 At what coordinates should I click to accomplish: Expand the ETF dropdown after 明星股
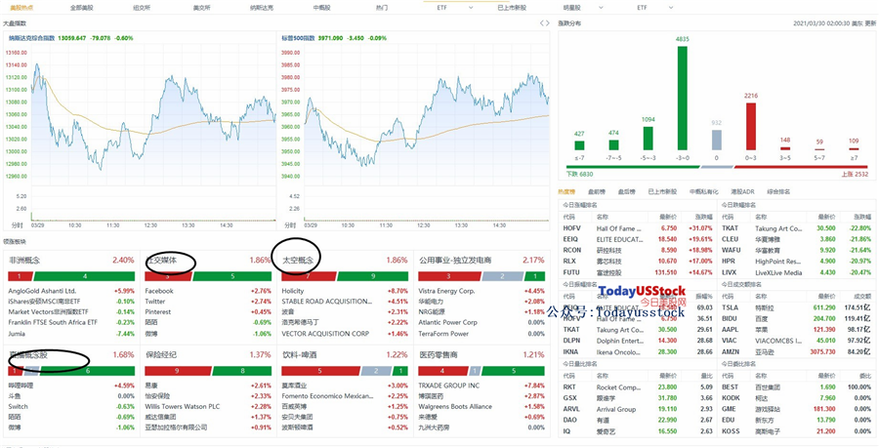point(670,8)
